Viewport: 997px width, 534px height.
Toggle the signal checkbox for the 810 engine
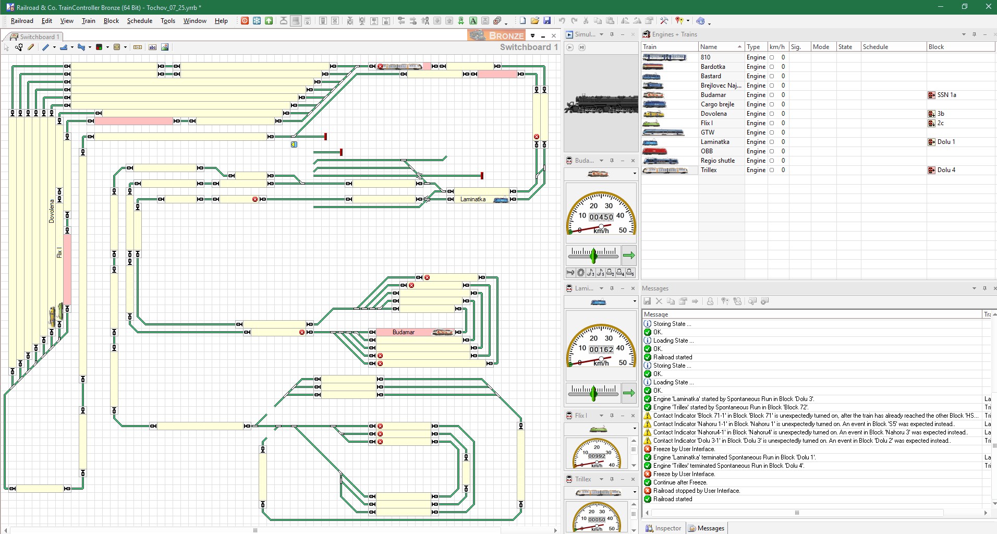[772, 57]
